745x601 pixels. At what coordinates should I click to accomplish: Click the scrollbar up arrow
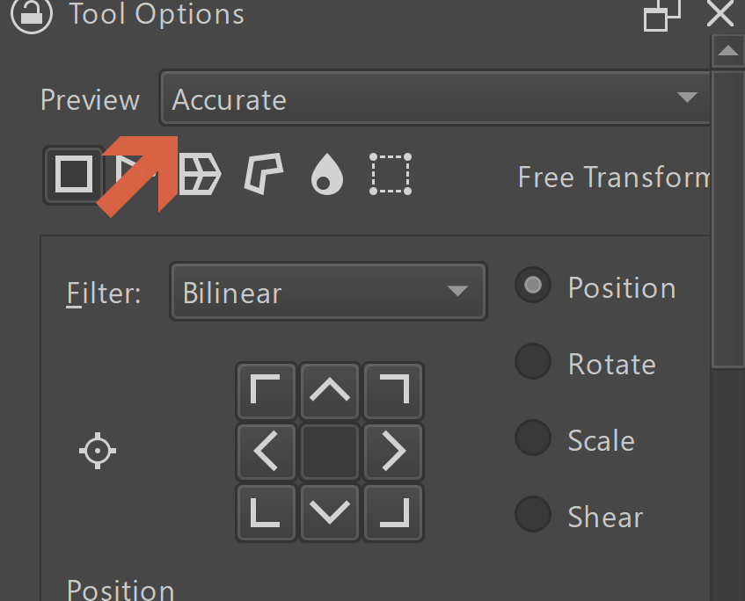pyautogui.click(x=727, y=51)
